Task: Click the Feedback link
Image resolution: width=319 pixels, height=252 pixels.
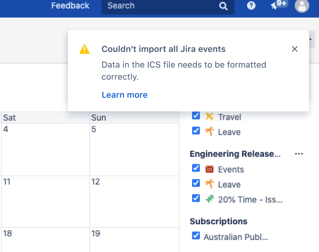Action: [70, 6]
